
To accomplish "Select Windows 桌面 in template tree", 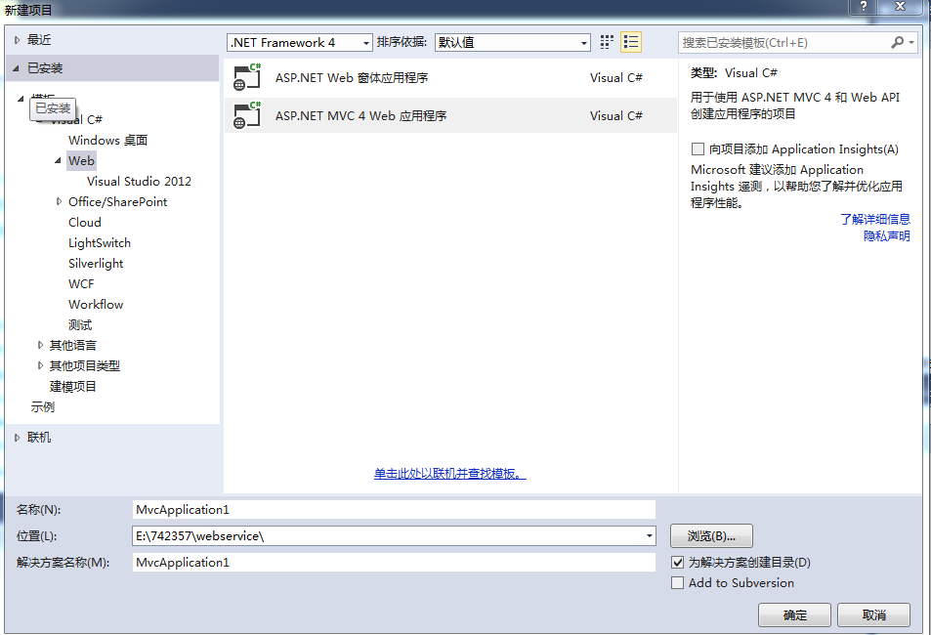I will [107, 140].
